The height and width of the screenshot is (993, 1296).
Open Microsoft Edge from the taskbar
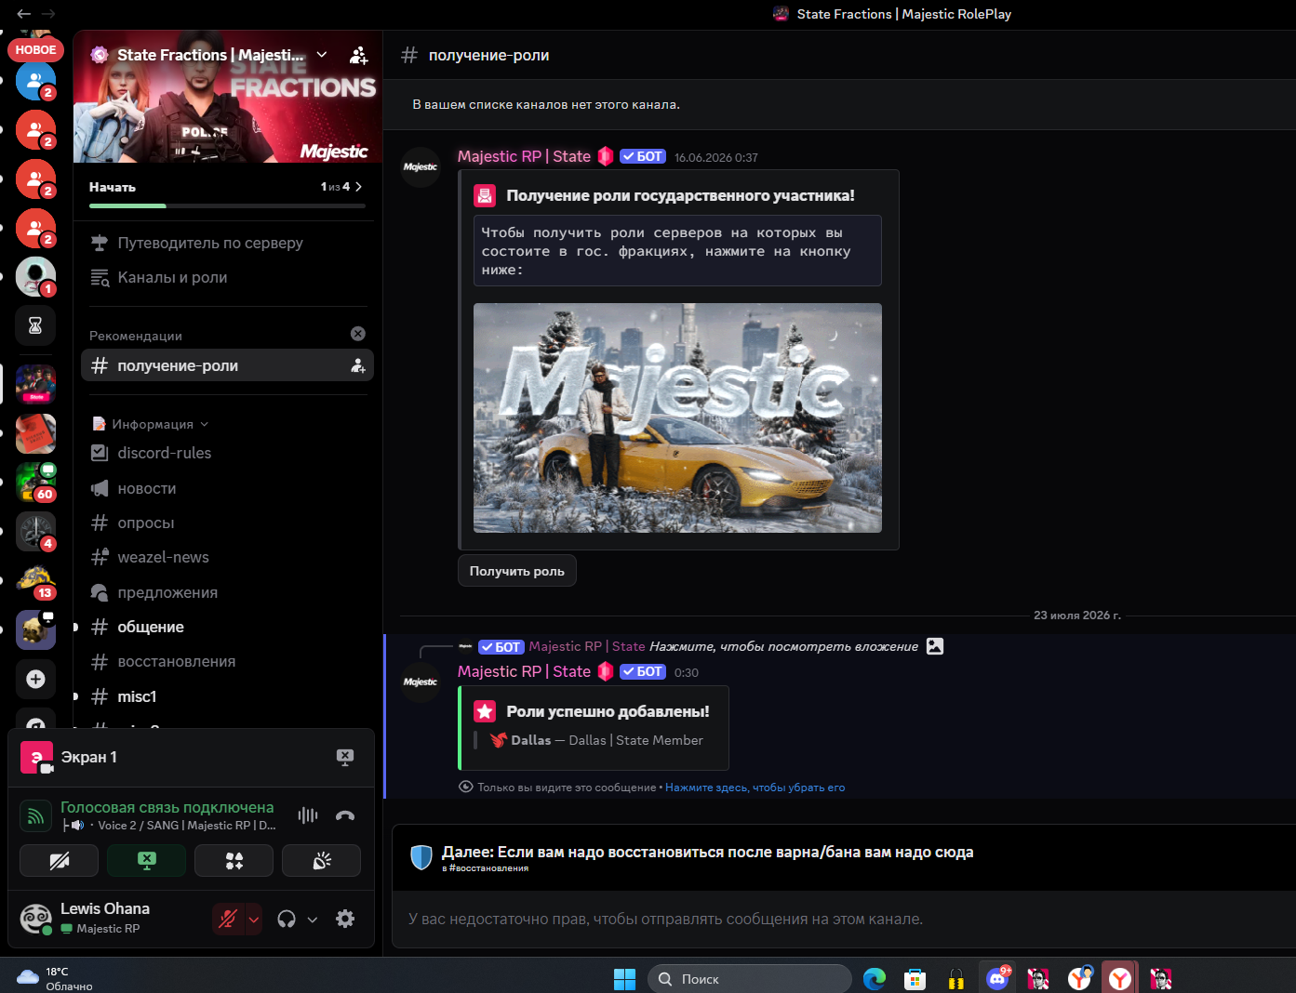(875, 978)
